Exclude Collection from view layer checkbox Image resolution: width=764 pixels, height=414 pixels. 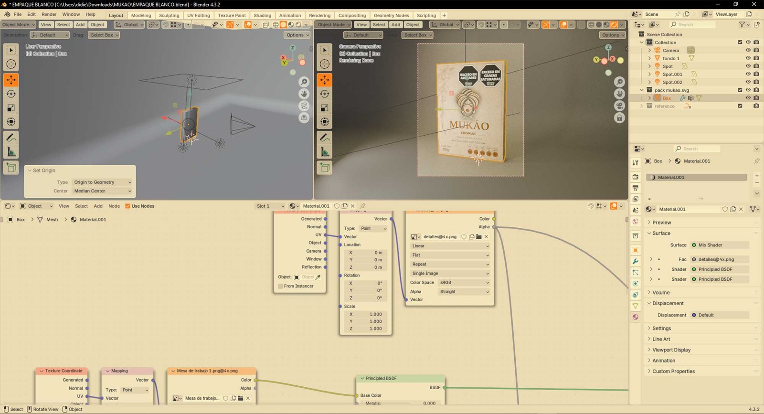coord(740,42)
